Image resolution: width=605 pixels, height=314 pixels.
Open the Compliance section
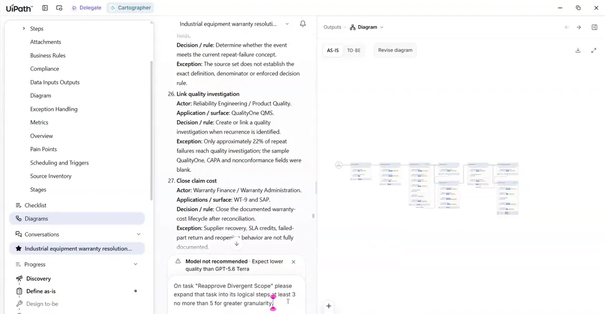click(45, 69)
